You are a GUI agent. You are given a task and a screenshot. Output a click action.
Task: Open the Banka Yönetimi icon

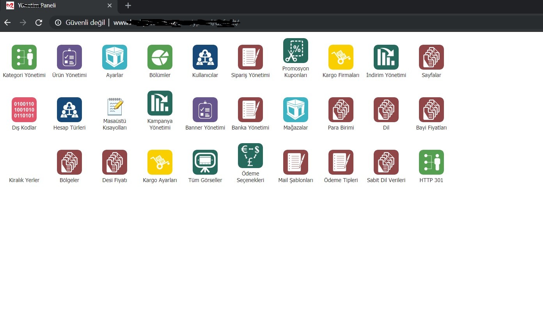250,110
